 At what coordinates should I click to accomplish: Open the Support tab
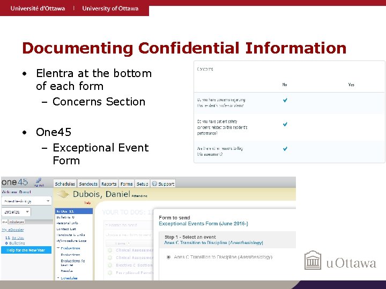click(x=163, y=184)
